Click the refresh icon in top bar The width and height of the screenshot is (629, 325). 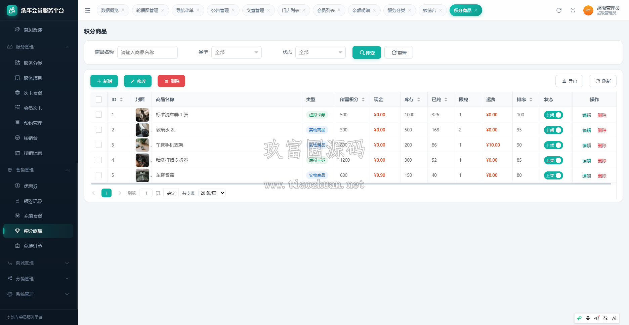(x=559, y=10)
